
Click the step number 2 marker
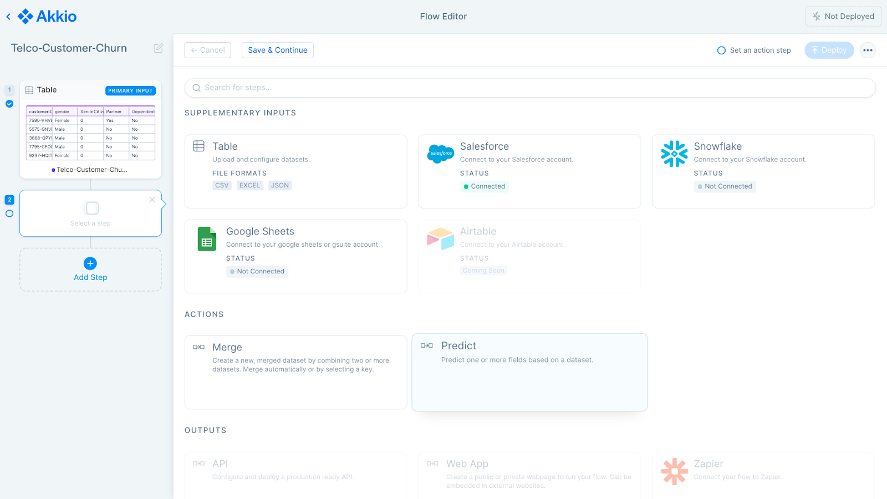point(9,200)
